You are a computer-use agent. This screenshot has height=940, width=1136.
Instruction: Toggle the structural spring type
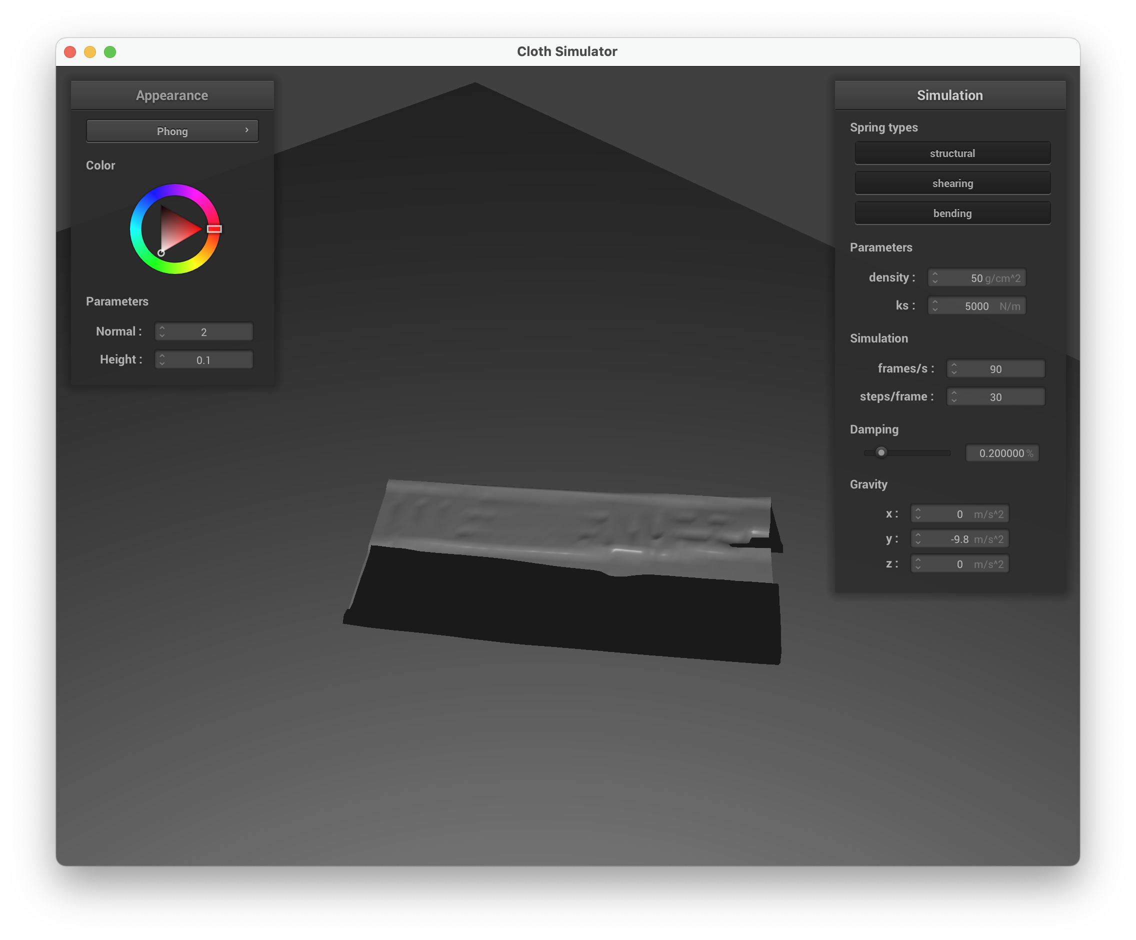[x=952, y=153]
